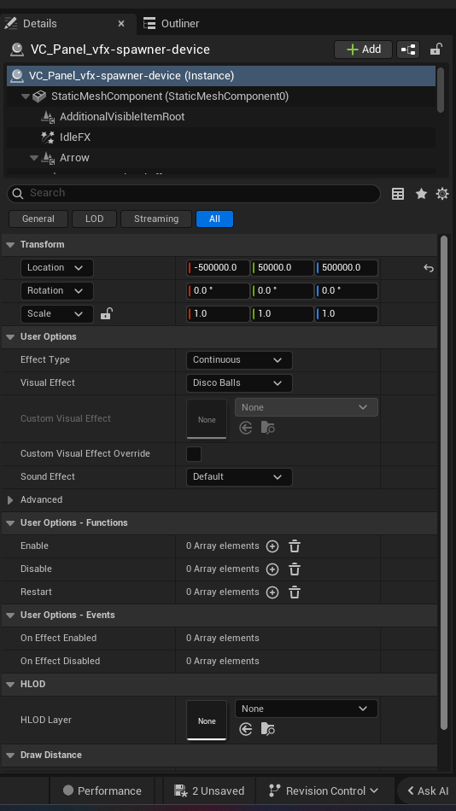Select the Streaming filter button
This screenshot has height=811, width=456.
(x=155, y=219)
